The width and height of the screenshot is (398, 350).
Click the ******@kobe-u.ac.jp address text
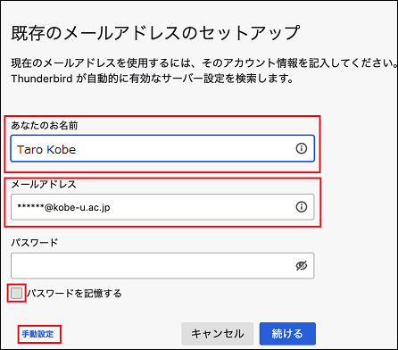coord(63,207)
